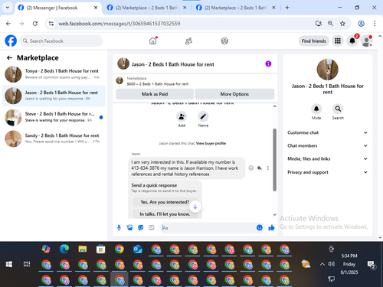Open Tonya's conversation
The height and width of the screenshot is (287, 383).
[54, 74]
